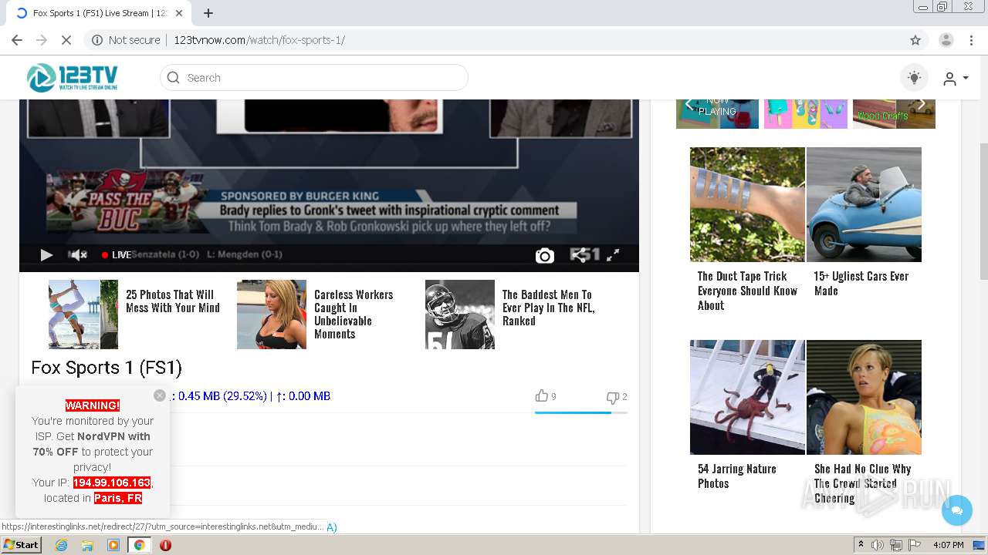This screenshot has width=988, height=555.
Task: Click the Fox Sports 1 (FS1) heading
Action: coord(107,368)
